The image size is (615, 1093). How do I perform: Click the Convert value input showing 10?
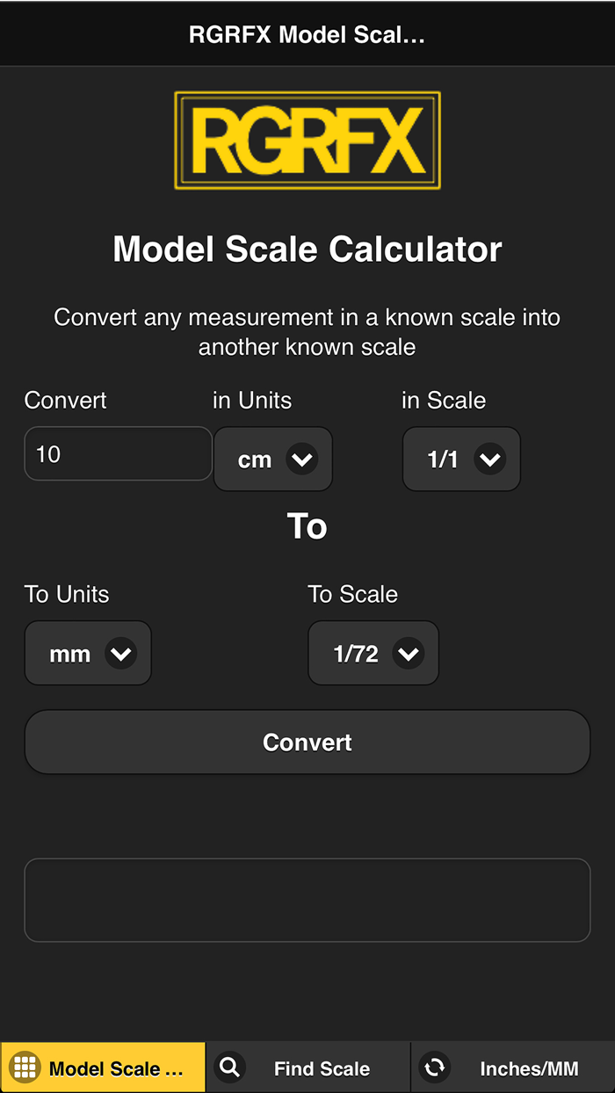[118, 453]
